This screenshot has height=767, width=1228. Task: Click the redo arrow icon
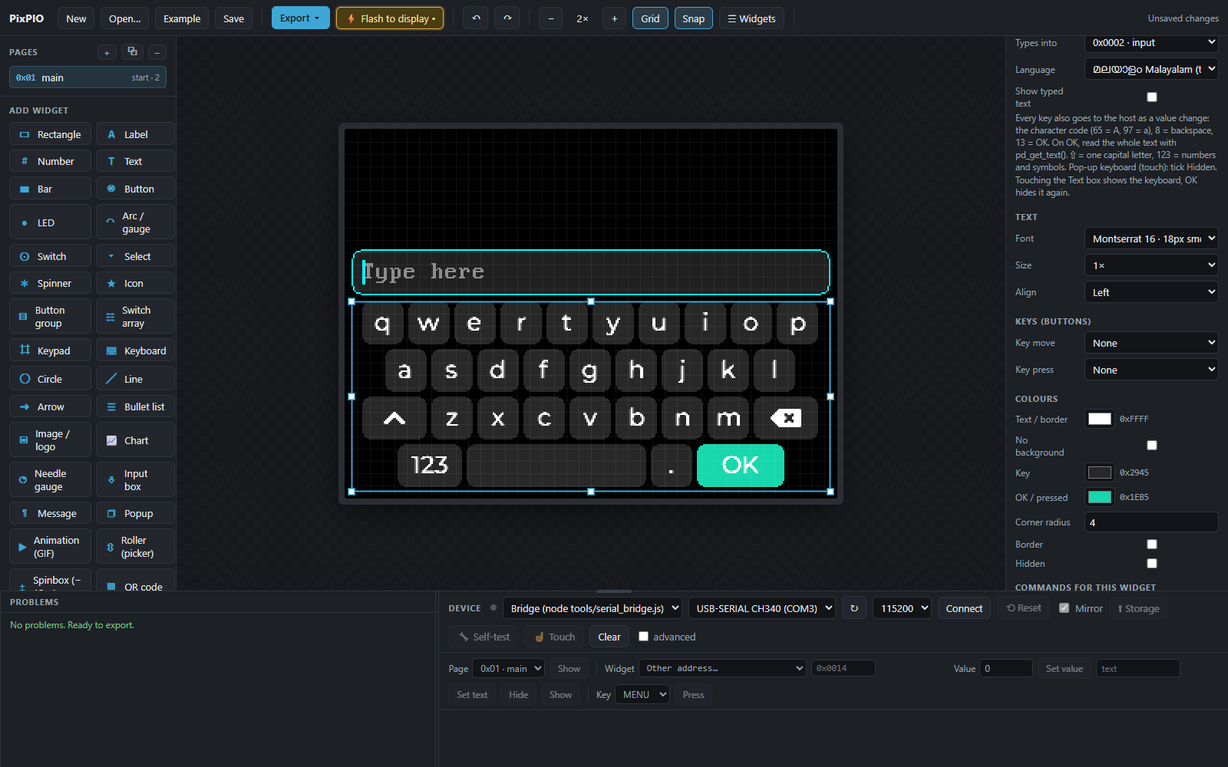[x=507, y=18]
